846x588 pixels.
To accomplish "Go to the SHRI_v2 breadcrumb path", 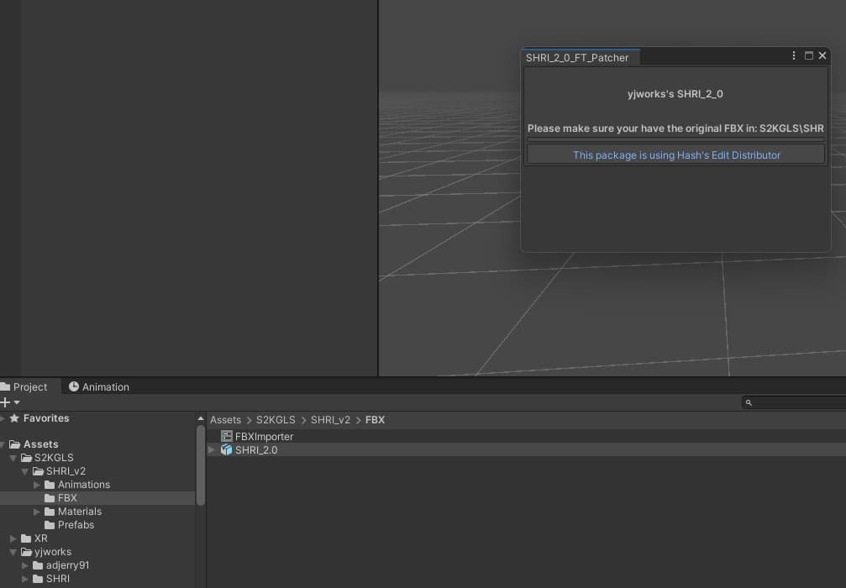I will pos(330,420).
